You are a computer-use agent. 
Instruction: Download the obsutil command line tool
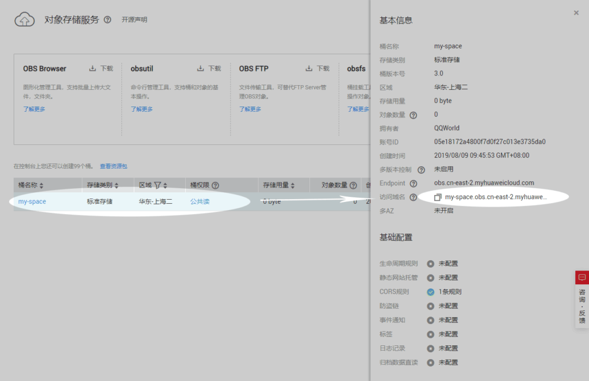208,68
